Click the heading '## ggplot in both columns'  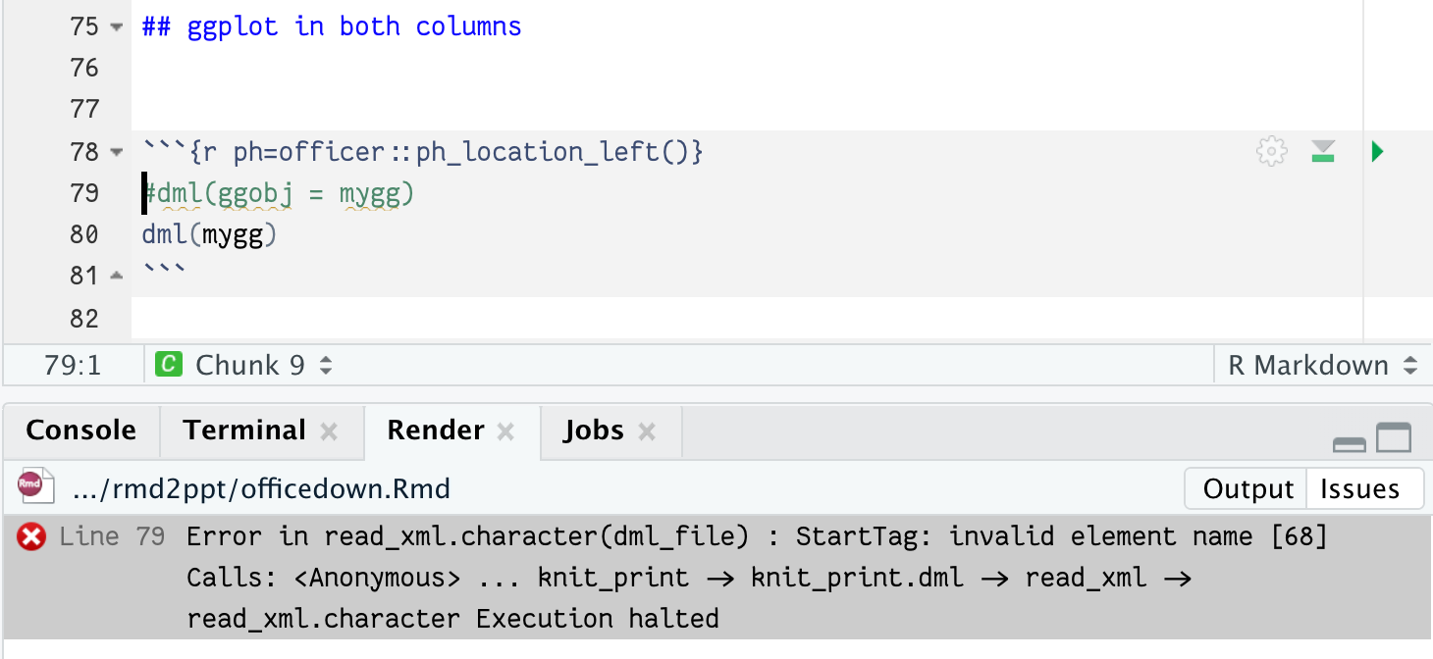pos(332,26)
